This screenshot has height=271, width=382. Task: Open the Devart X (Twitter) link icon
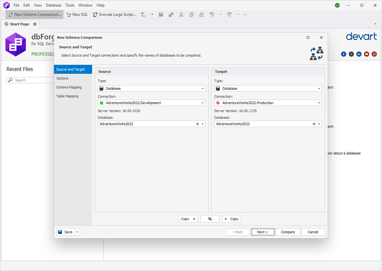click(351, 54)
